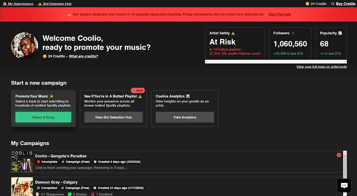Image resolution: width=357 pixels, height=196 pixels.
Task: Click the In 14 botted playlists text
Action: tap(225, 50)
